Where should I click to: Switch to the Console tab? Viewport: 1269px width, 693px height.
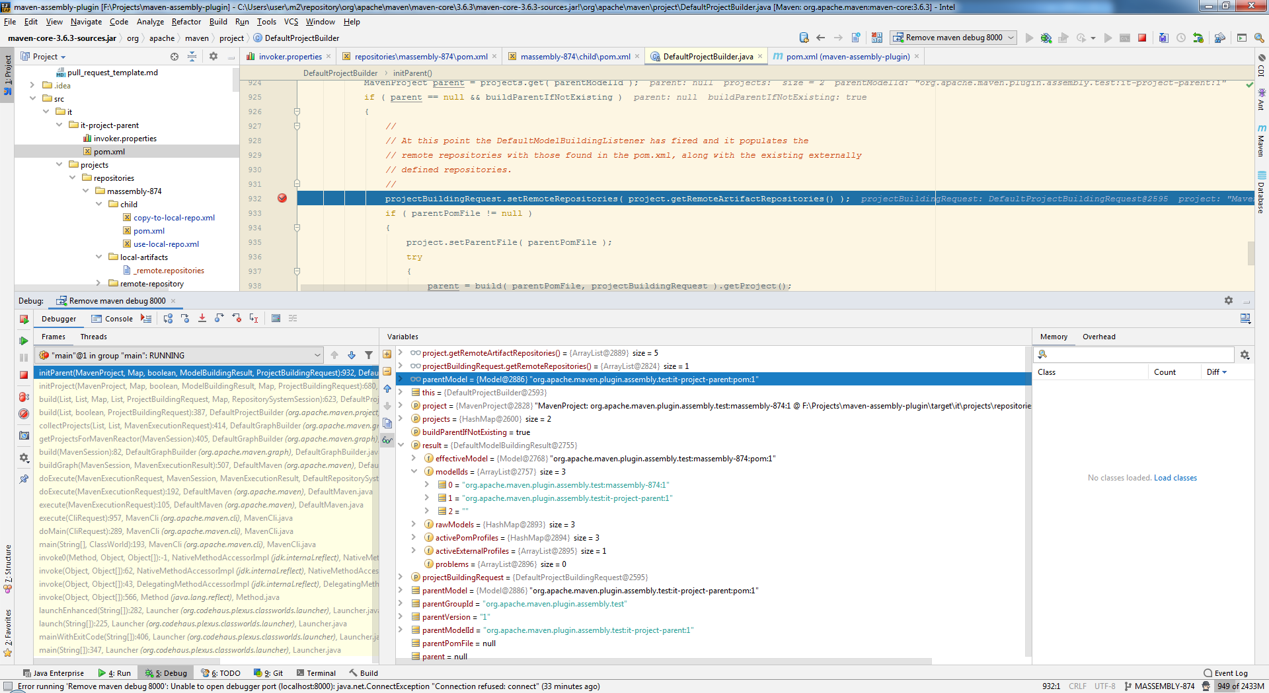112,319
